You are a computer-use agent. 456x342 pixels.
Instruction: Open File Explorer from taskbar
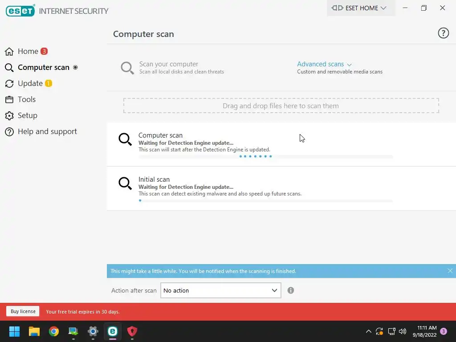34,331
